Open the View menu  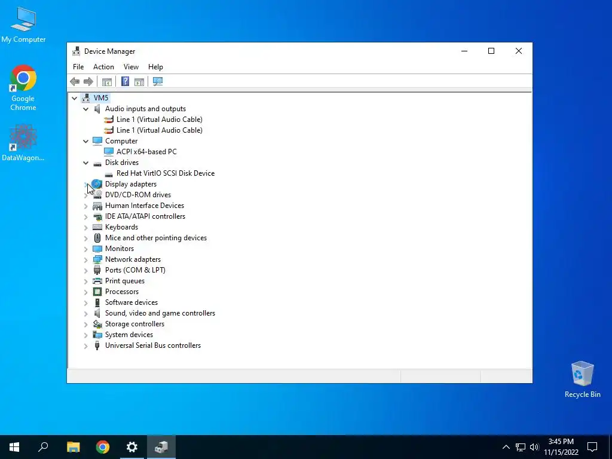click(131, 67)
